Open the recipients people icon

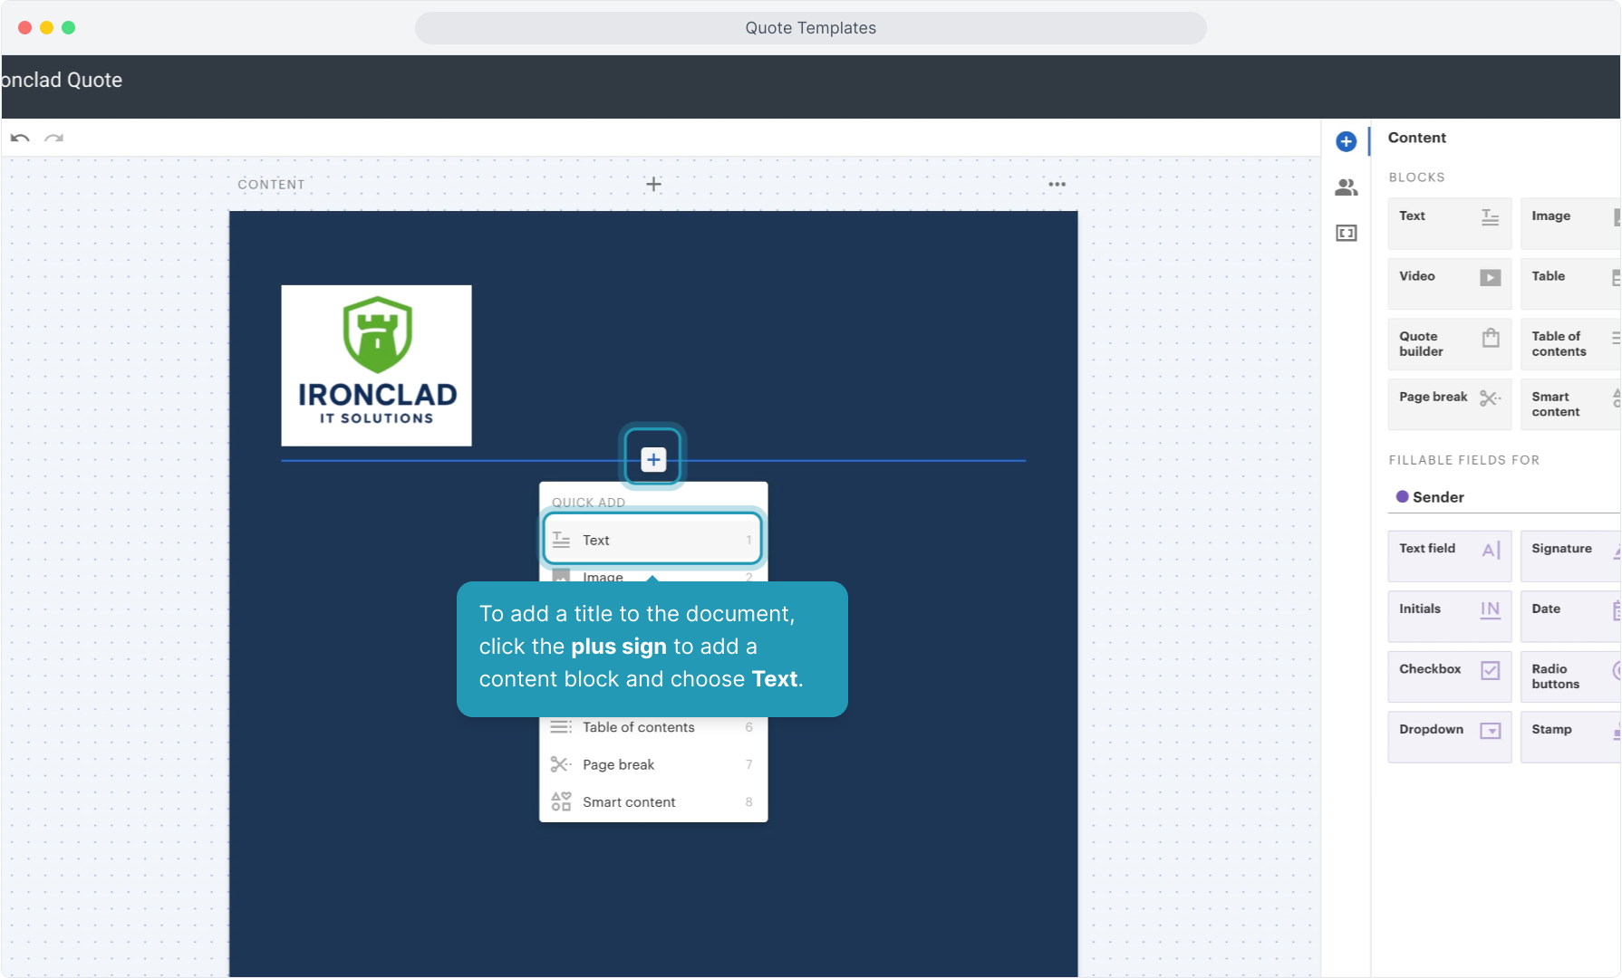pyautogui.click(x=1346, y=187)
